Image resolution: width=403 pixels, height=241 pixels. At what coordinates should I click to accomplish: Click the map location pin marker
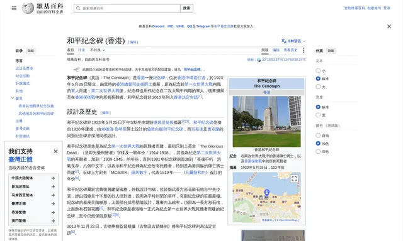coord(267,192)
